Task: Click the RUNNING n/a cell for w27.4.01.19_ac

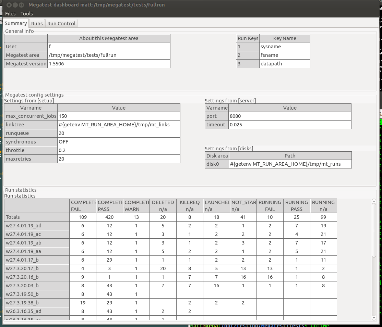Action: click(323, 234)
